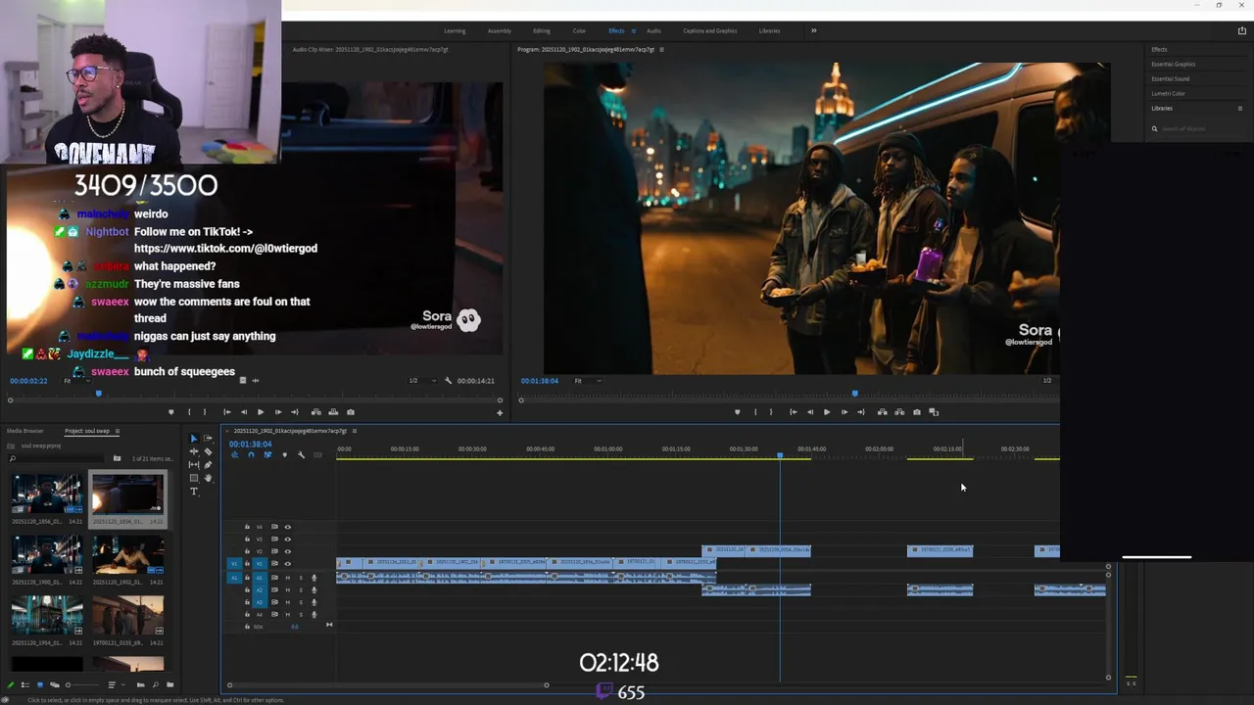The height and width of the screenshot is (705, 1254).
Task: Switch to the Assembly workspace
Action: [500, 30]
